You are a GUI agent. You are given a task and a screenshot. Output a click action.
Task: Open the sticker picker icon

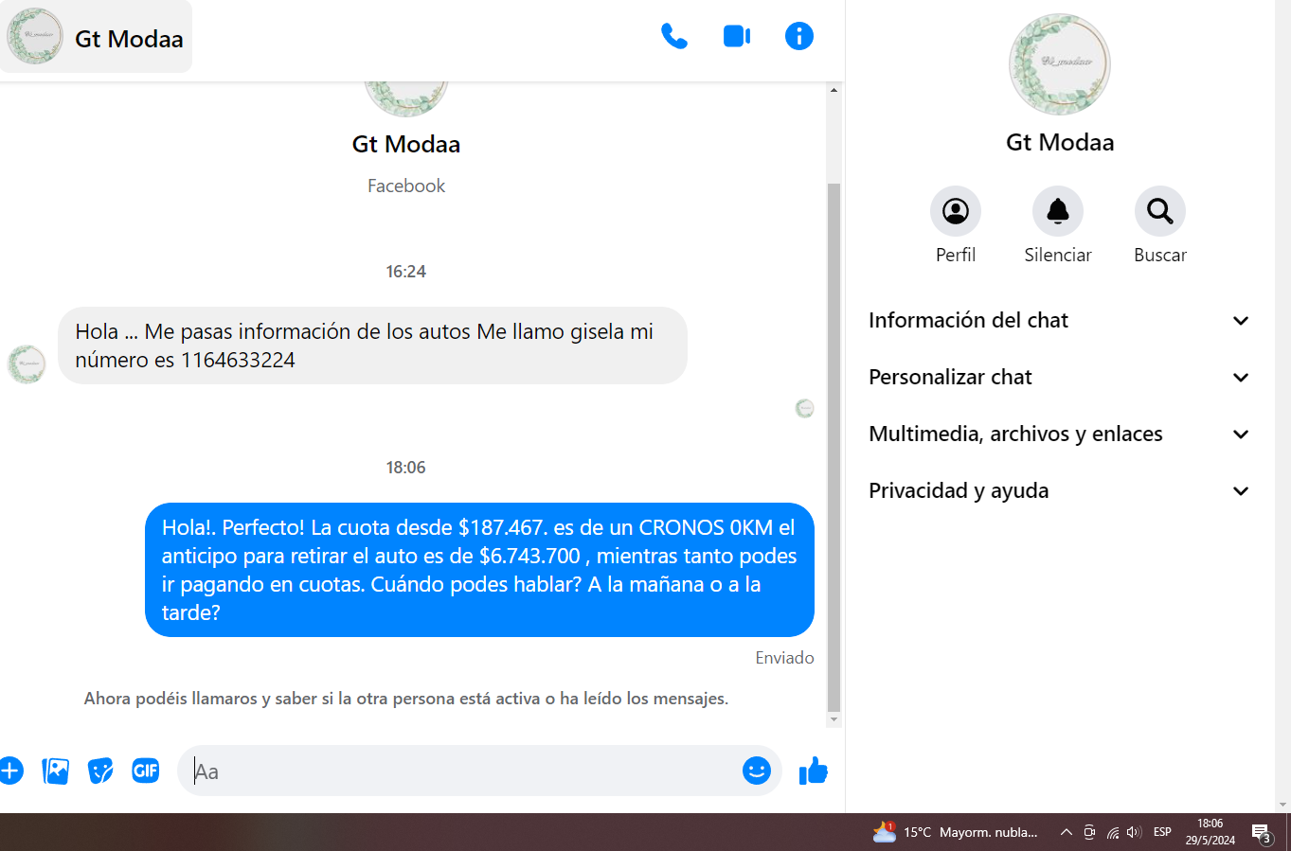100,771
